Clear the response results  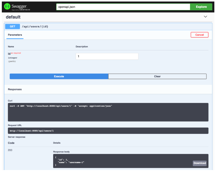pos(157,76)
